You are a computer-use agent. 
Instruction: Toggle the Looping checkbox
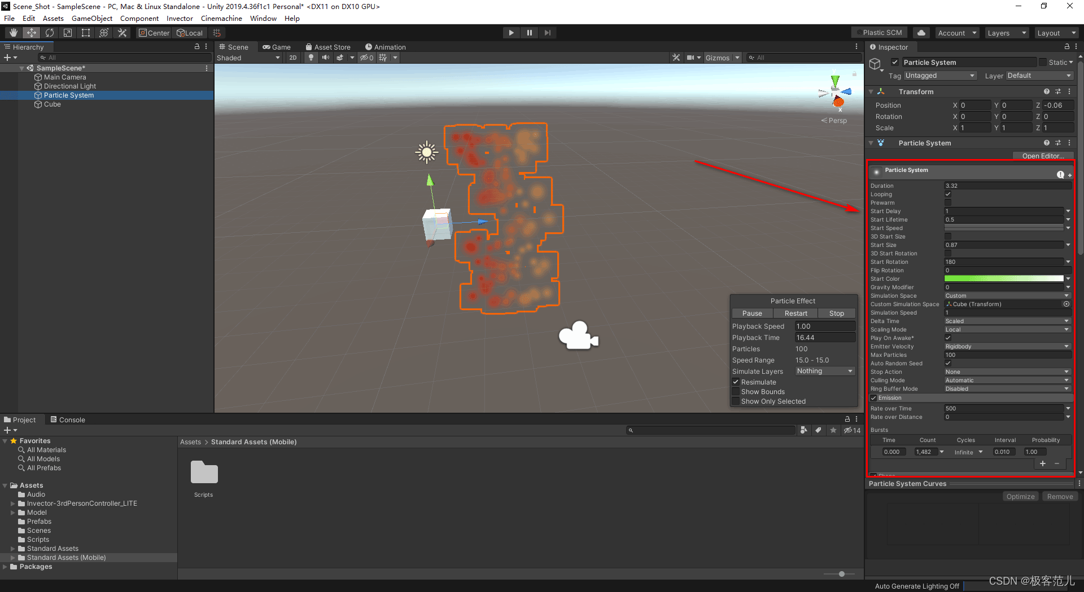point(948,194)
